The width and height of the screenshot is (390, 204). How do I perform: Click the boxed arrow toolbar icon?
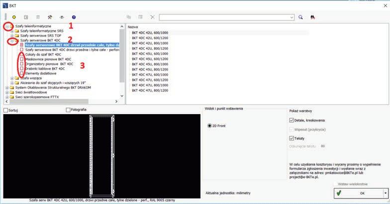pyautogui.click(x=26, y=17)
